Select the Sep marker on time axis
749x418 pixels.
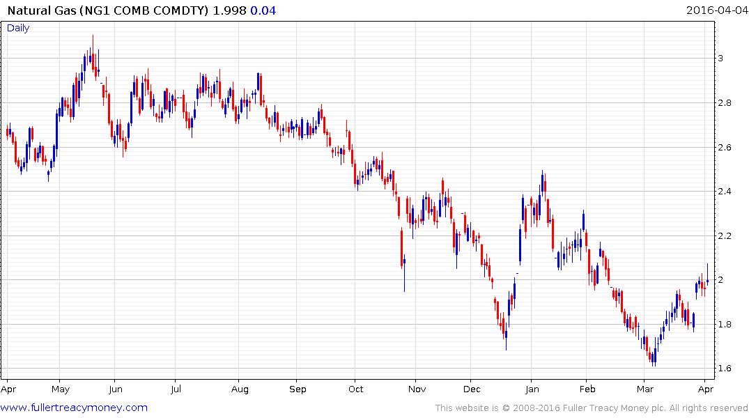(298, 389)
